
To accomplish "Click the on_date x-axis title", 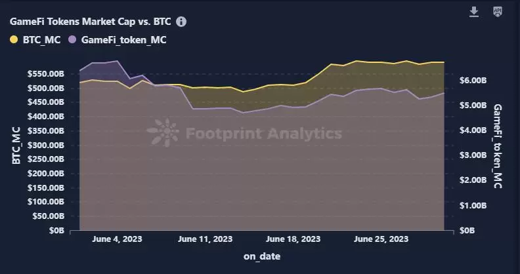I will click(261, 256).
